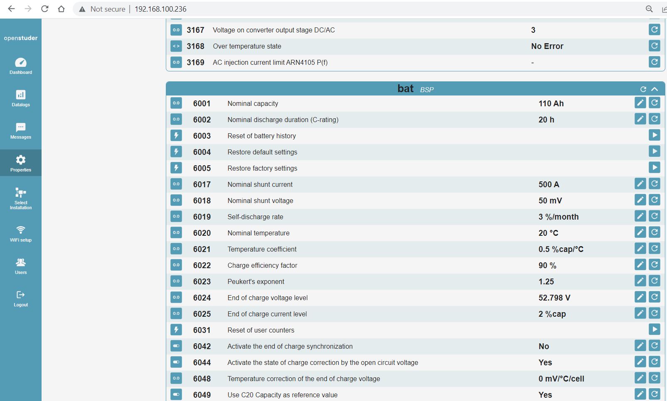The height and width of the screenshot is (401, 667).
Task: Refresh End of charge voltage level 6024
Action: [x=655, y=297]
